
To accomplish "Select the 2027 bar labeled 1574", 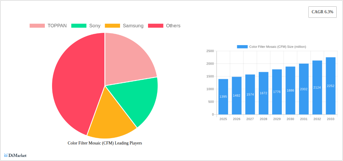I will (x=250, y=94).
